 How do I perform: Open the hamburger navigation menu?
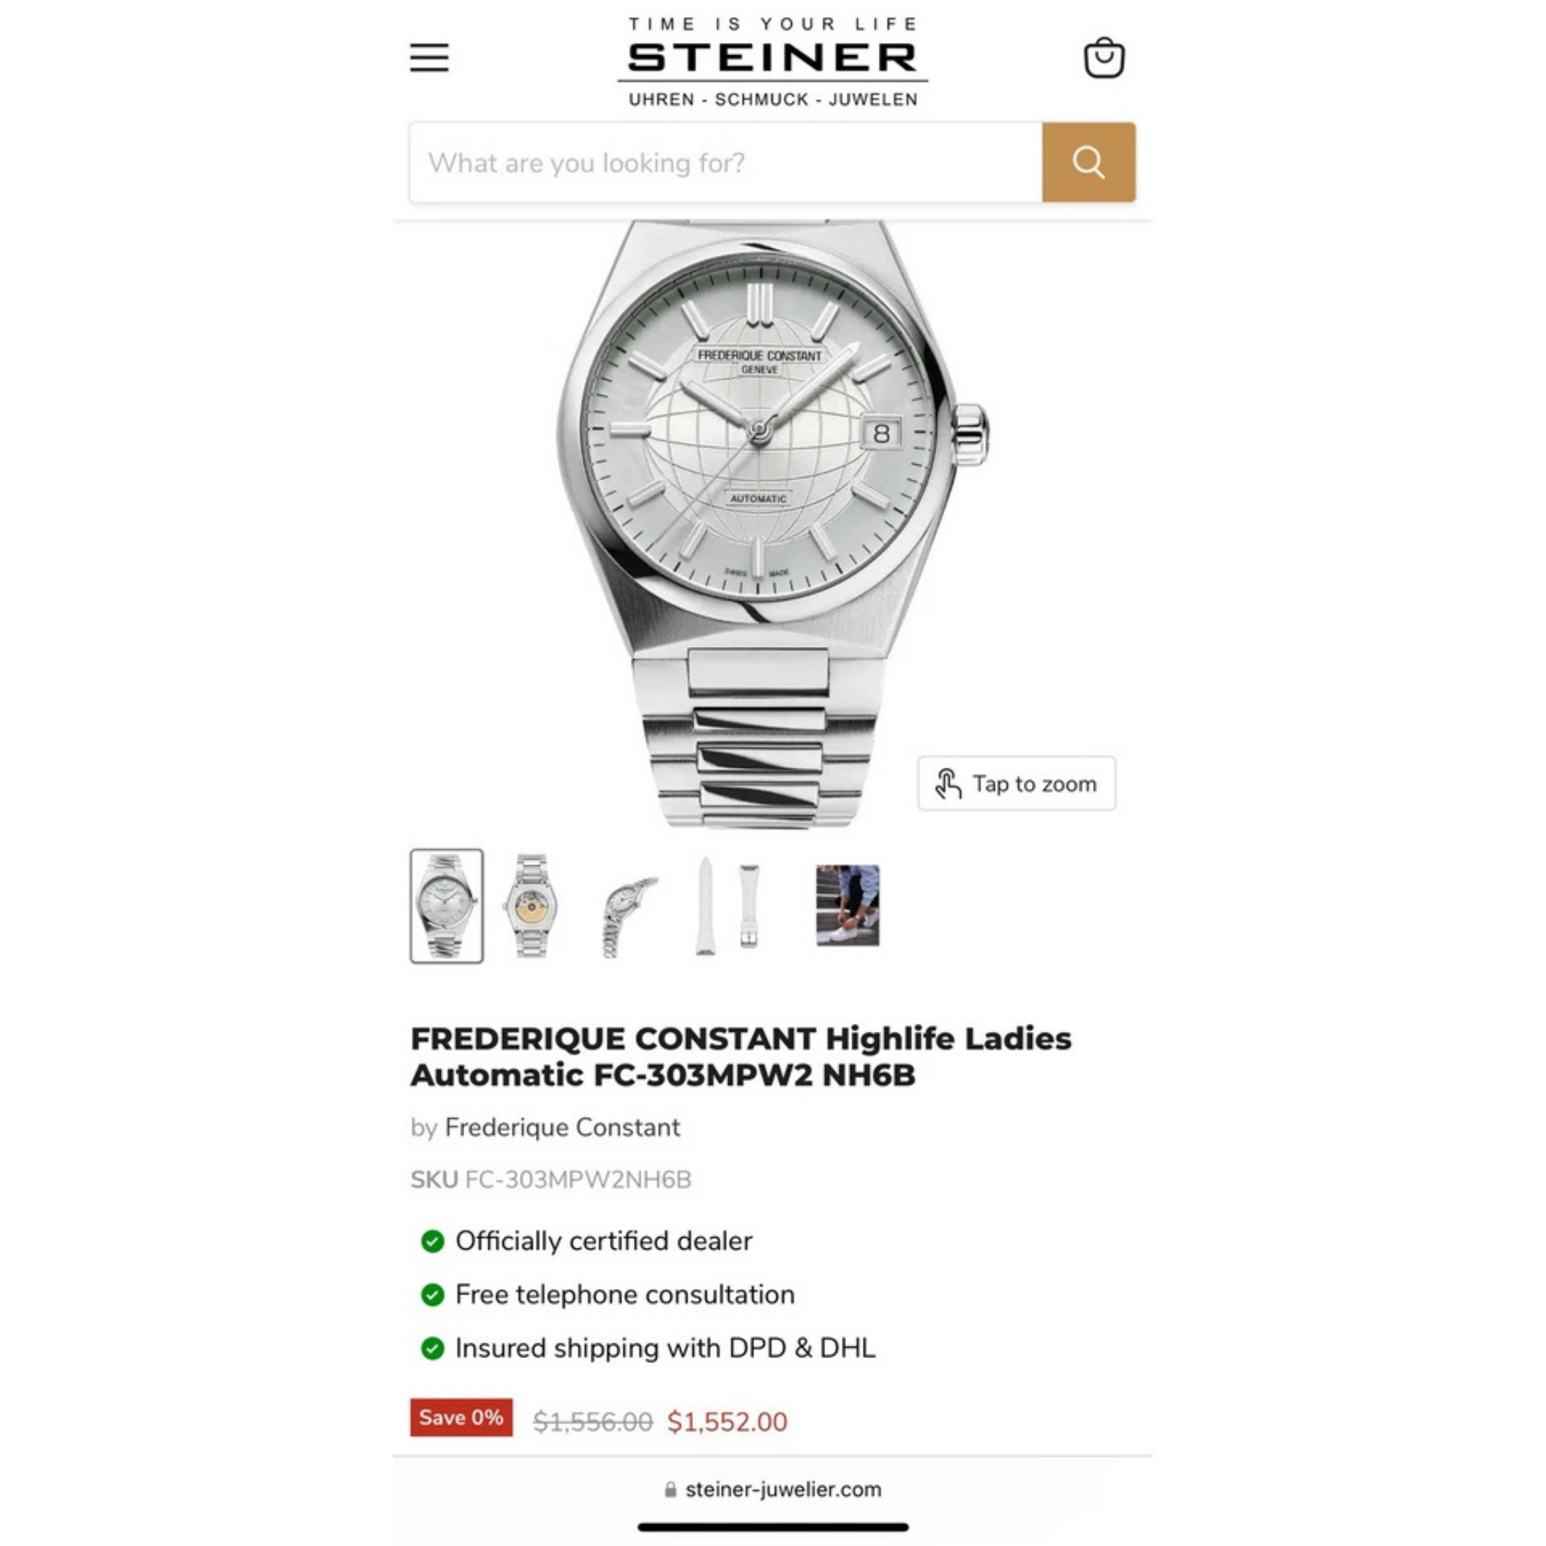[x=429, y=58]
